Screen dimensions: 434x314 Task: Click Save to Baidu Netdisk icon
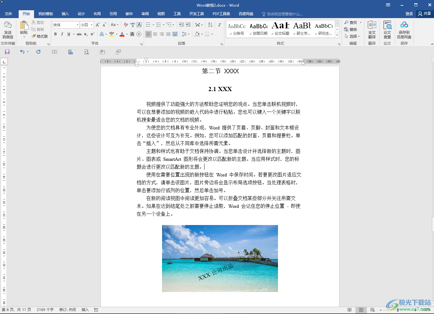404,30
